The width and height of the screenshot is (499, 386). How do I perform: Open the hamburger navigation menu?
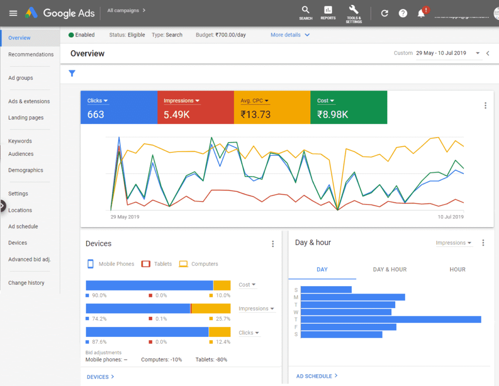click(13, 13)
